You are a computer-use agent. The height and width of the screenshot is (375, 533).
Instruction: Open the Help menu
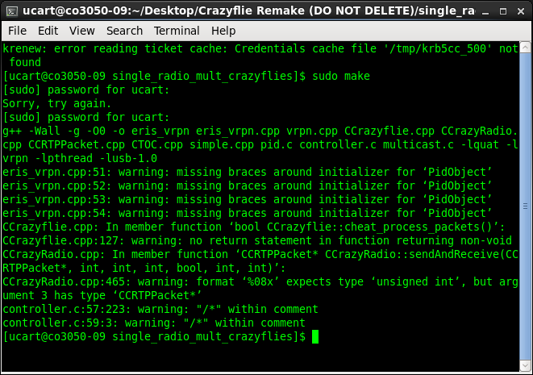(223, 31)
